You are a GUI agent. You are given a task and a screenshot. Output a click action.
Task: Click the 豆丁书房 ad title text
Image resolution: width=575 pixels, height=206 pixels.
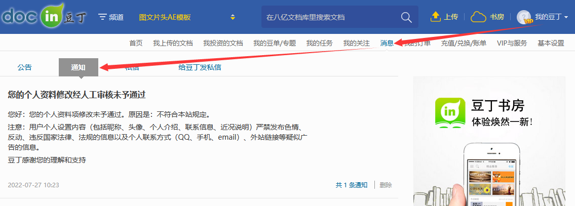(x=497, y=106)
